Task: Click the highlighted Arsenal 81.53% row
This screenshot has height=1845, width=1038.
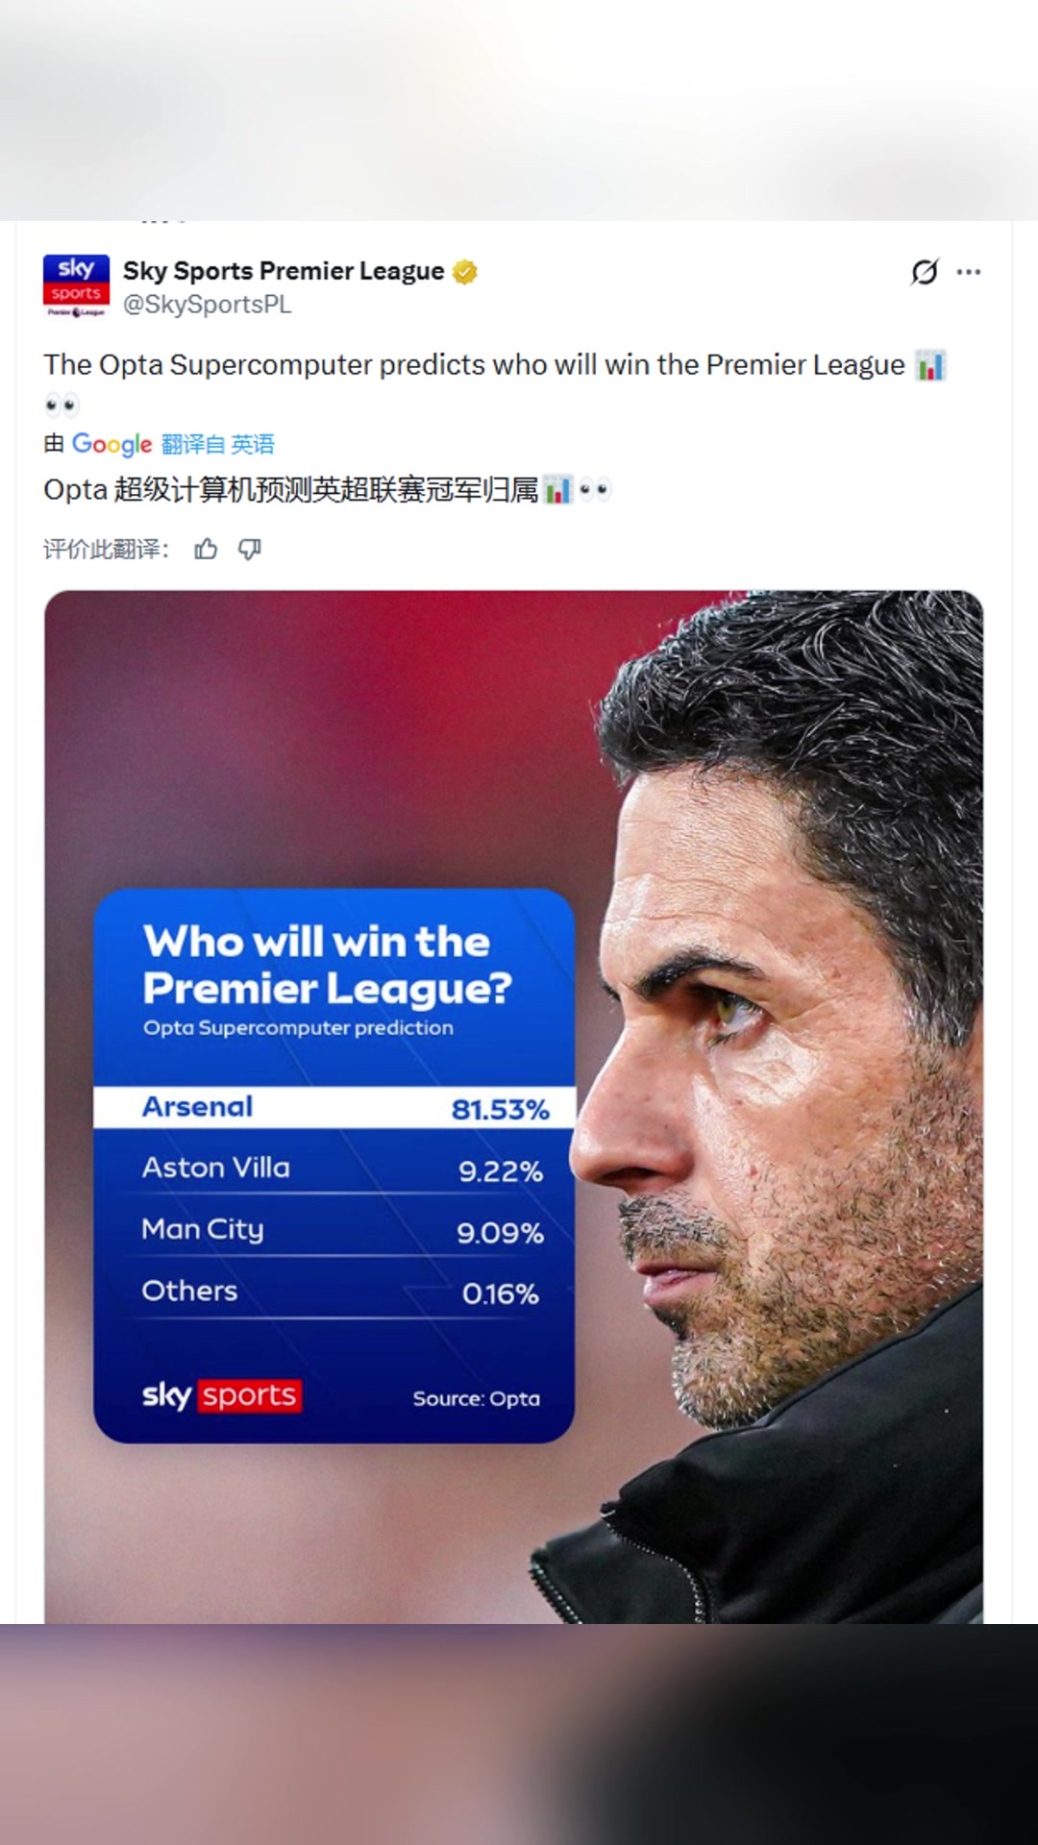Action: [x=334, y=1107]
